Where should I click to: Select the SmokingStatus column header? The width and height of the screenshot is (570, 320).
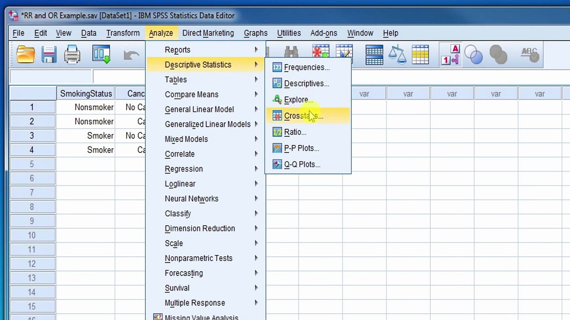point(86,94)
